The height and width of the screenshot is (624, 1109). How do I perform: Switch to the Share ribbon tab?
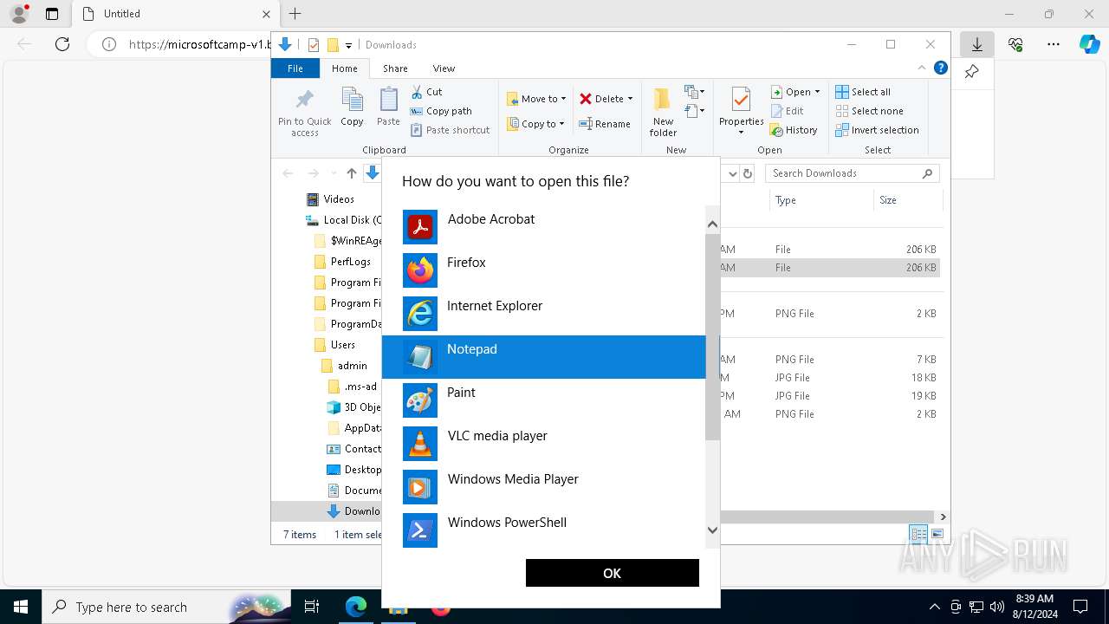coord(395,68)
